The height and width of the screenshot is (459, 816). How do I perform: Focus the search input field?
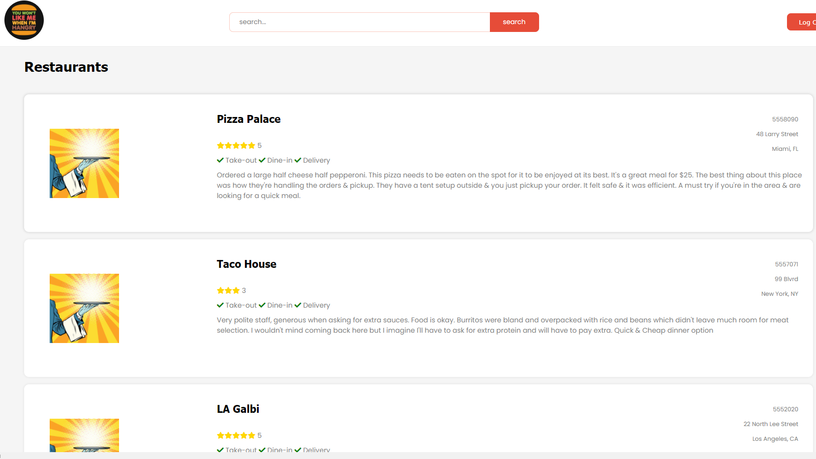(360, 22)
